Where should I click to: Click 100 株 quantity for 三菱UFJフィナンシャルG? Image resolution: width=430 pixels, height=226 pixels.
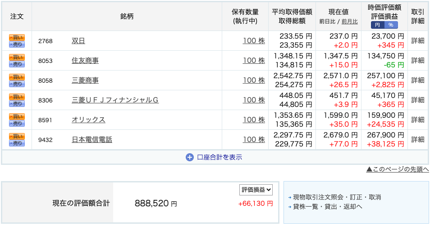click(254, 100)
